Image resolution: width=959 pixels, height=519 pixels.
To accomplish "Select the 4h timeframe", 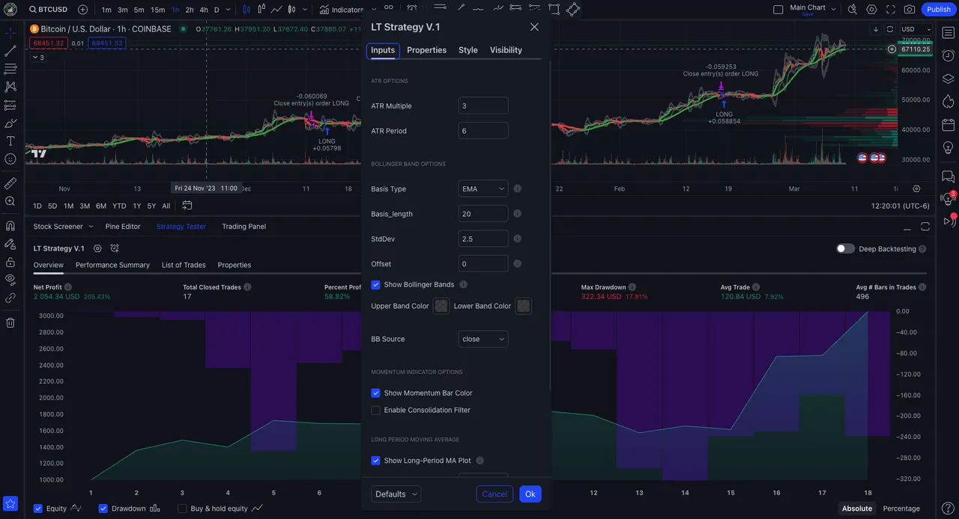I will pos(204,10).
